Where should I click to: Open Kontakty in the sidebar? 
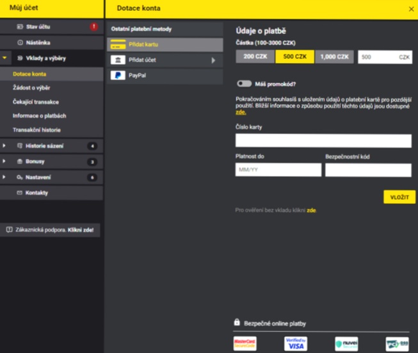pyautogui.click(x=52, y=193)
